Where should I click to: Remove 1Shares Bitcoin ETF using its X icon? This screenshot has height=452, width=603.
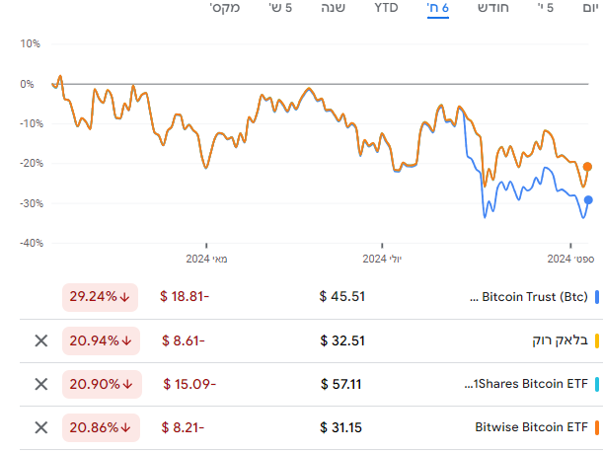click(40, 384)
